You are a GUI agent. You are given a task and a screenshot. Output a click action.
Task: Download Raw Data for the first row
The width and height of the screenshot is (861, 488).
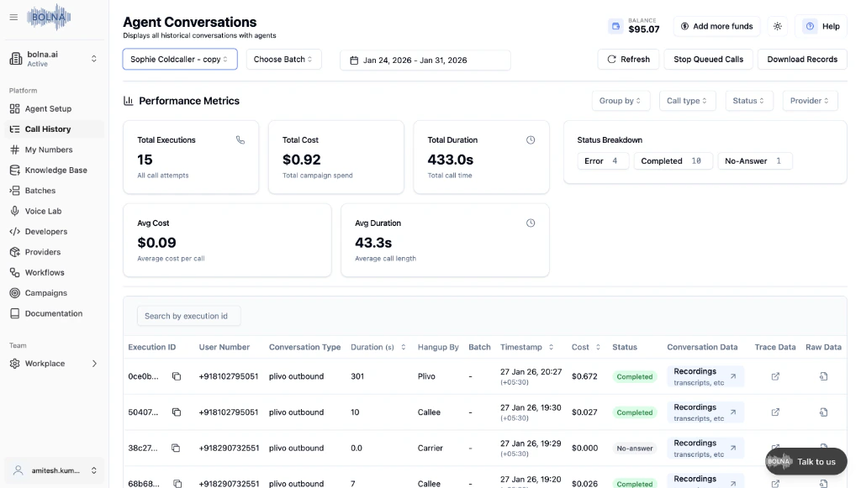[x=822, y=376]
